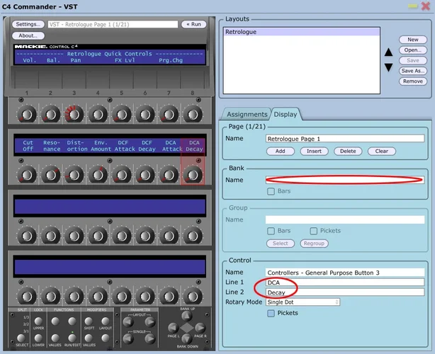Click the BANK DOWN hardware button

tap(187, 338)
